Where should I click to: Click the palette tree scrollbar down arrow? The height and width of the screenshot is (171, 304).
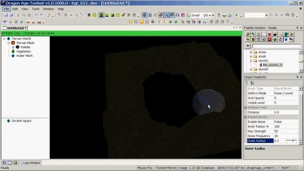point(301,71)
